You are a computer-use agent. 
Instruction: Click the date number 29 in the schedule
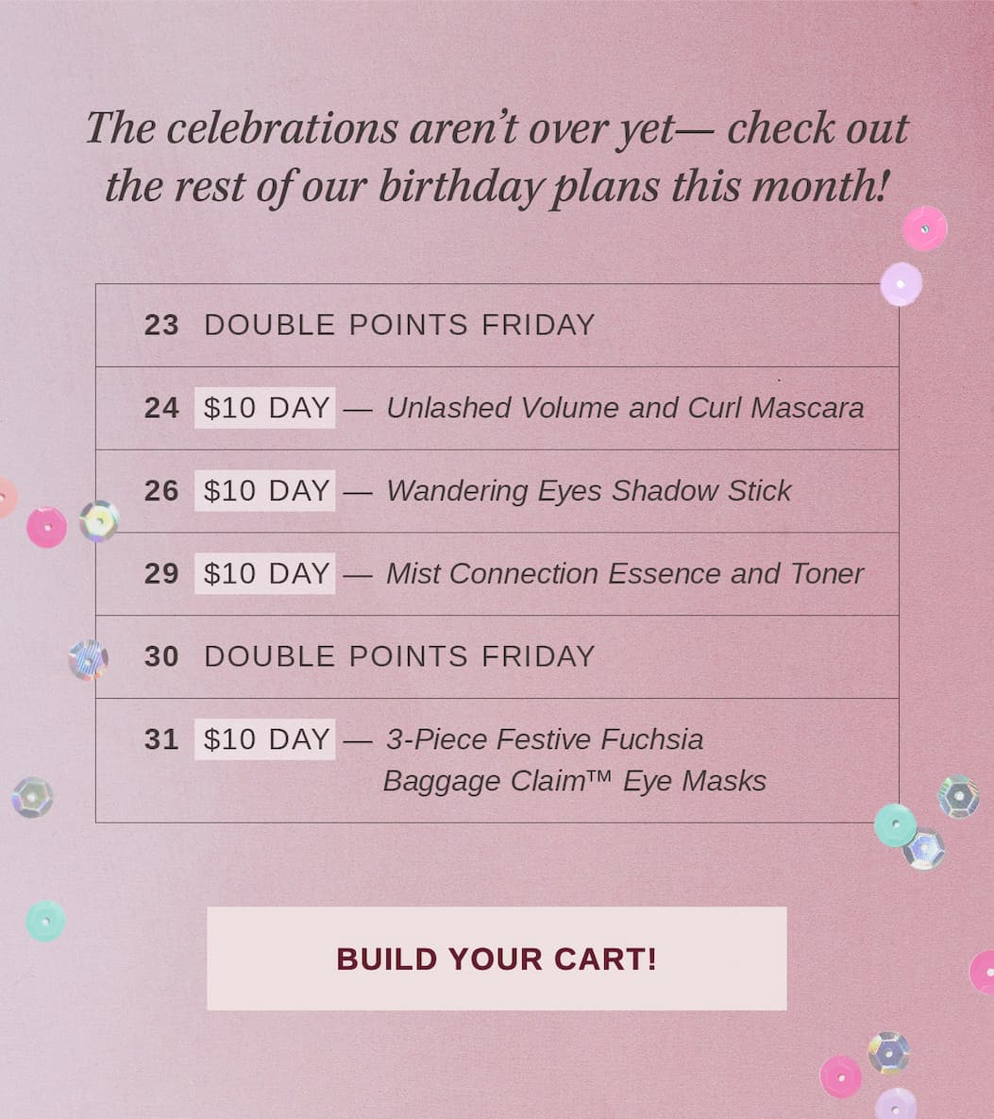coord(161,574)
